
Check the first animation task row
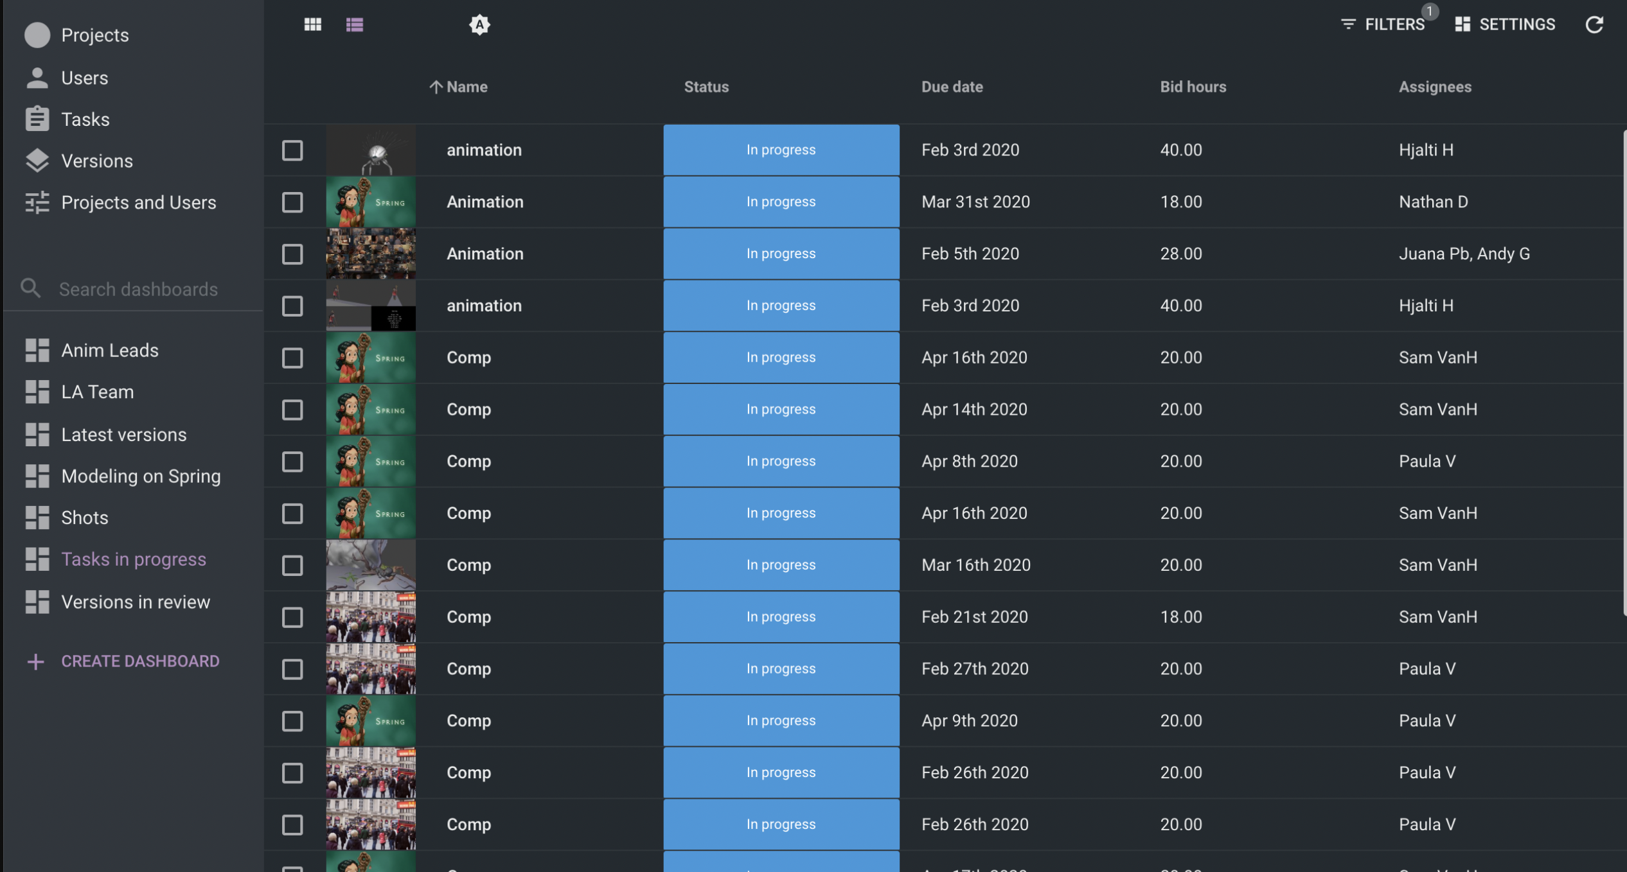pyautogui.click(x=292, y=150)
